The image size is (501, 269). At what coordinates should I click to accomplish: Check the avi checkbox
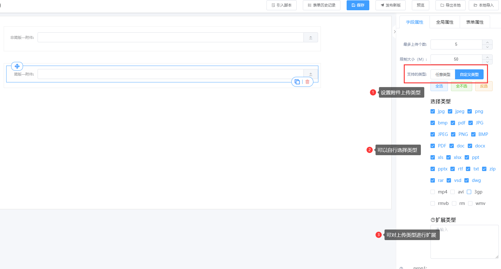click(x=453, y=192)
